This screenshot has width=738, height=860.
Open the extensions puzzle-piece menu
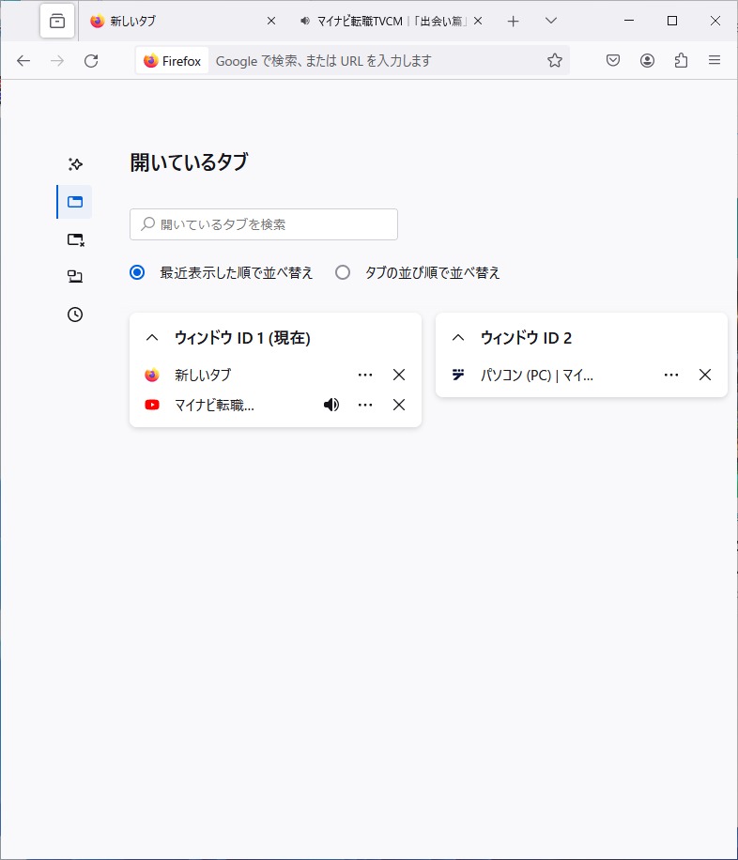tap(681, 61)
